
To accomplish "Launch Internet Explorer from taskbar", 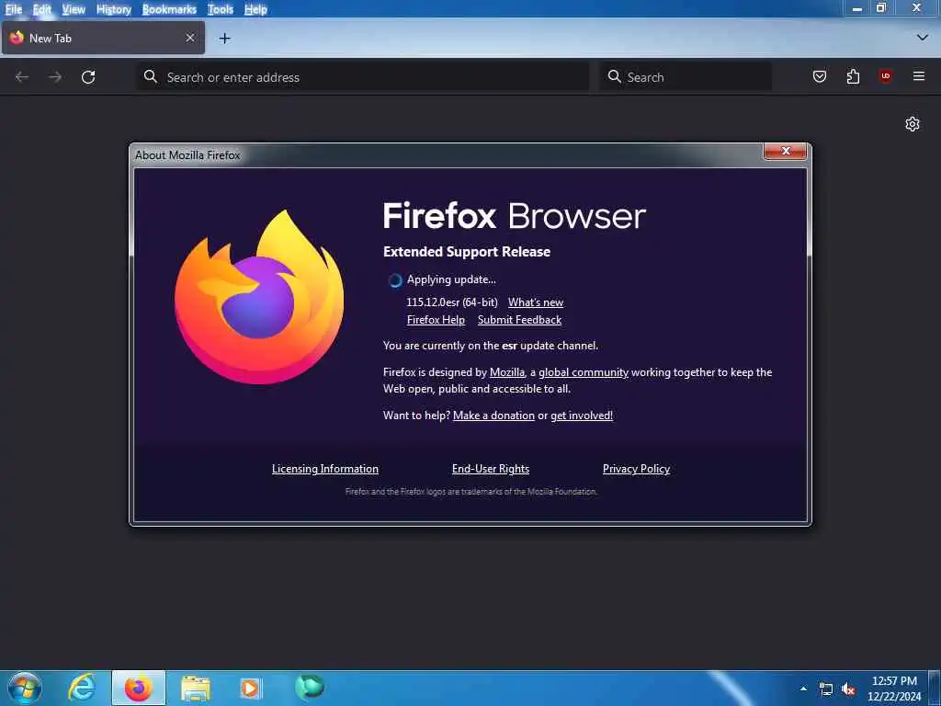I will tap(82, 688).
